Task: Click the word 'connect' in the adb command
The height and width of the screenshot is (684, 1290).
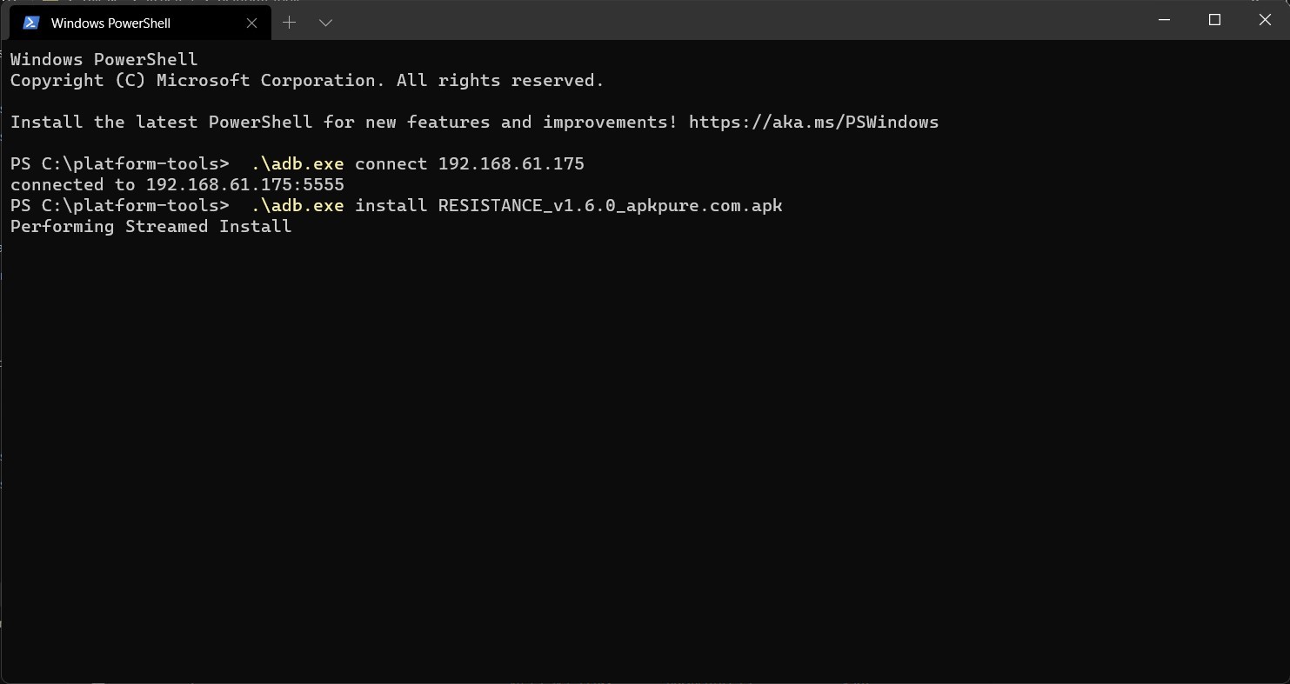Action: [x=391, y=164]
